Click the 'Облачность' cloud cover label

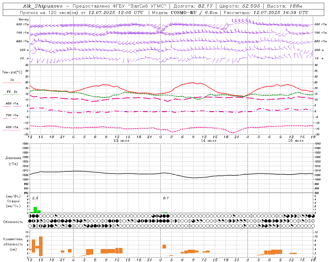click(x=13, y=222)
